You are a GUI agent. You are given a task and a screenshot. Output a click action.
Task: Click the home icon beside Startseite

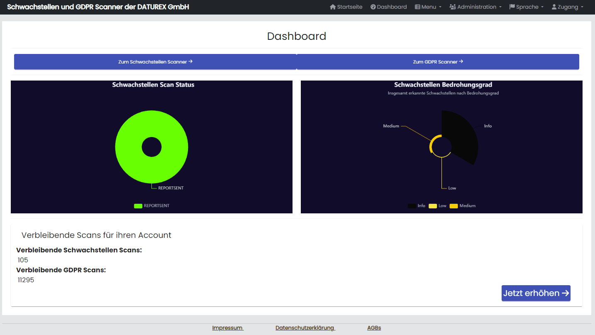coord(332,7)
